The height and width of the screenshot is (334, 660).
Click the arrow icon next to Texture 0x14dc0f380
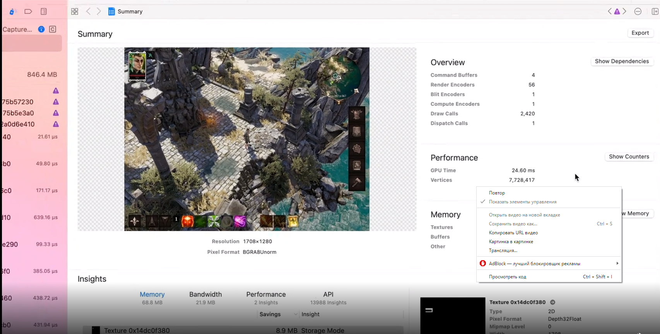[552, 302]
